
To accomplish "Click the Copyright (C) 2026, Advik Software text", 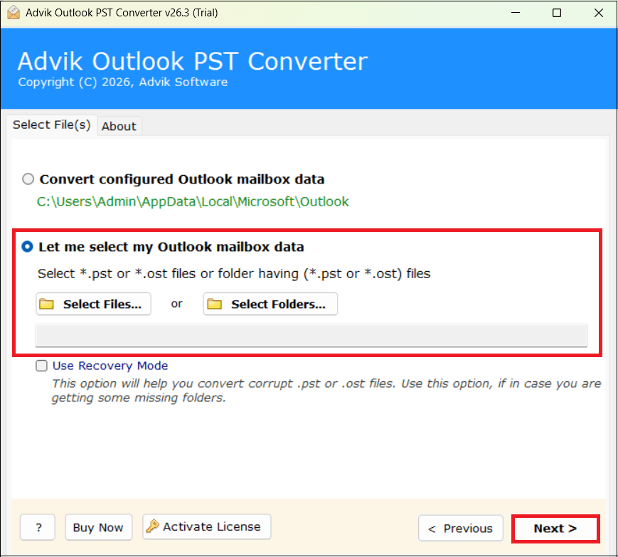I will [x=123, y=82].
